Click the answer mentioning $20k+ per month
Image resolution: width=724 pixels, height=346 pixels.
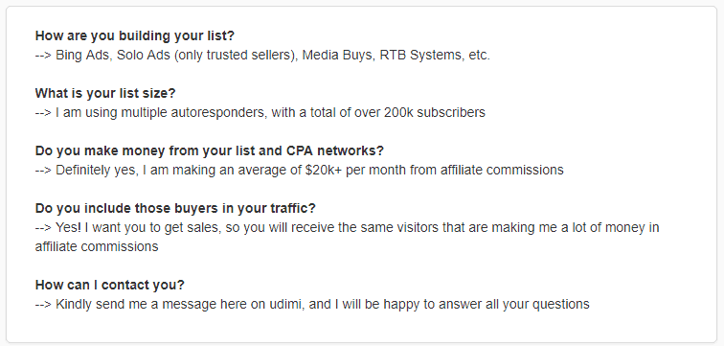(299, 170)
